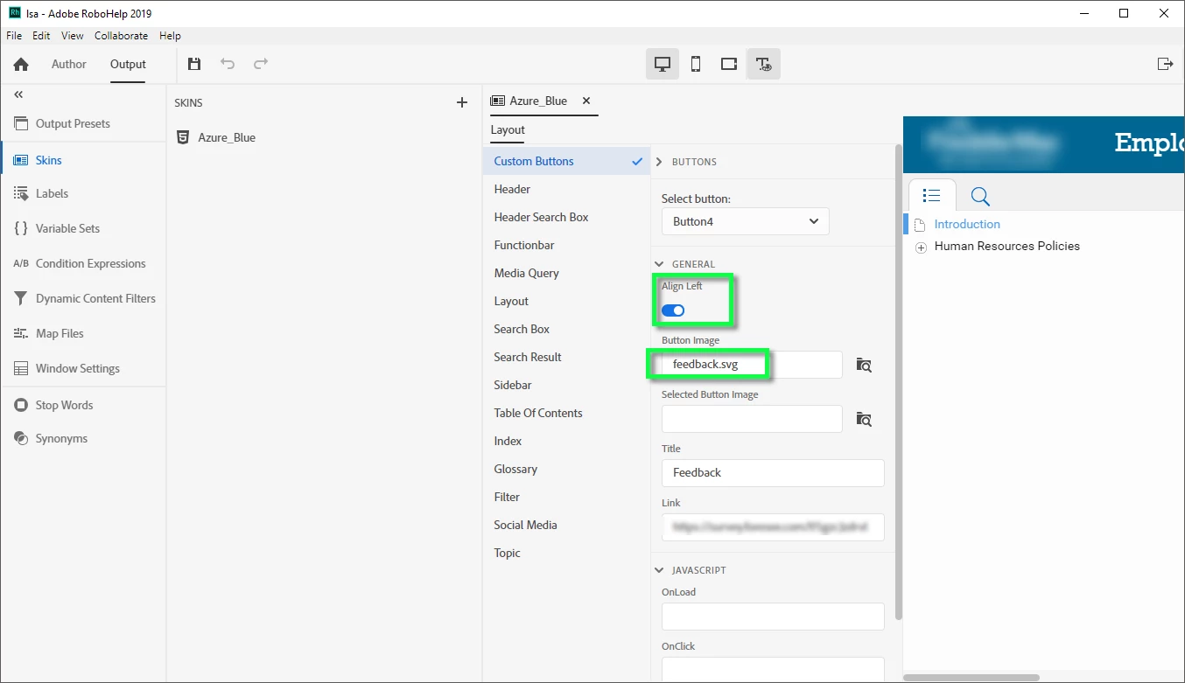Open the View menu

tap(73, 36)
